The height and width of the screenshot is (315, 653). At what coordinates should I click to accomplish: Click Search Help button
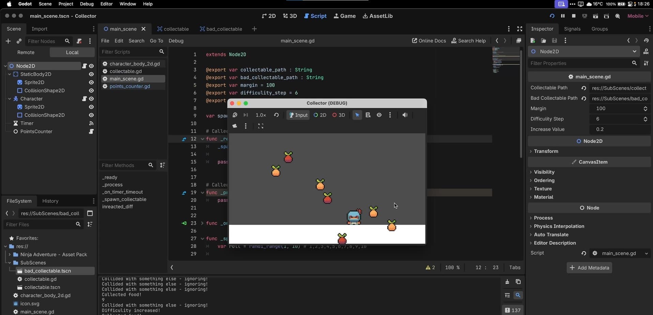click(x=469, y=41)
